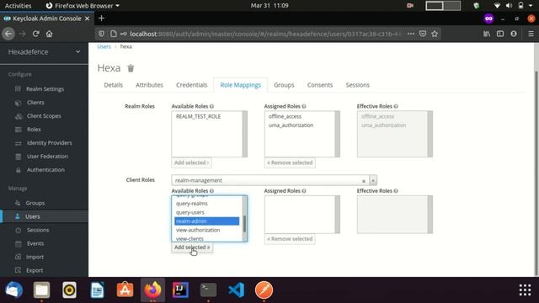Image resolution: width=539 pixels, height=303 pixels.
Task: Switch to Sessions tab
Action: pyautogui.click(x=357, y=85)
